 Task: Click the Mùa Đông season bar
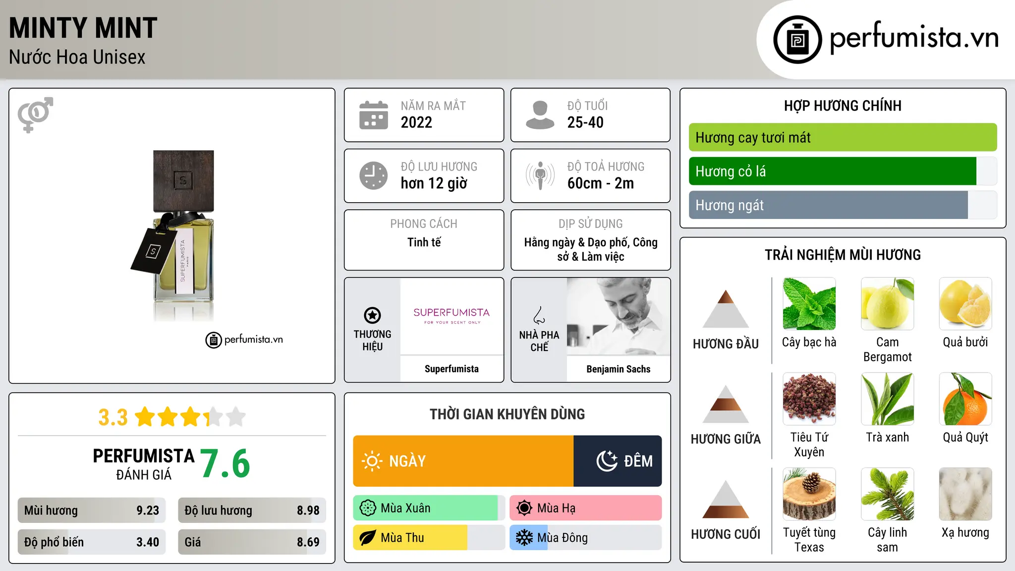point(586,538)
